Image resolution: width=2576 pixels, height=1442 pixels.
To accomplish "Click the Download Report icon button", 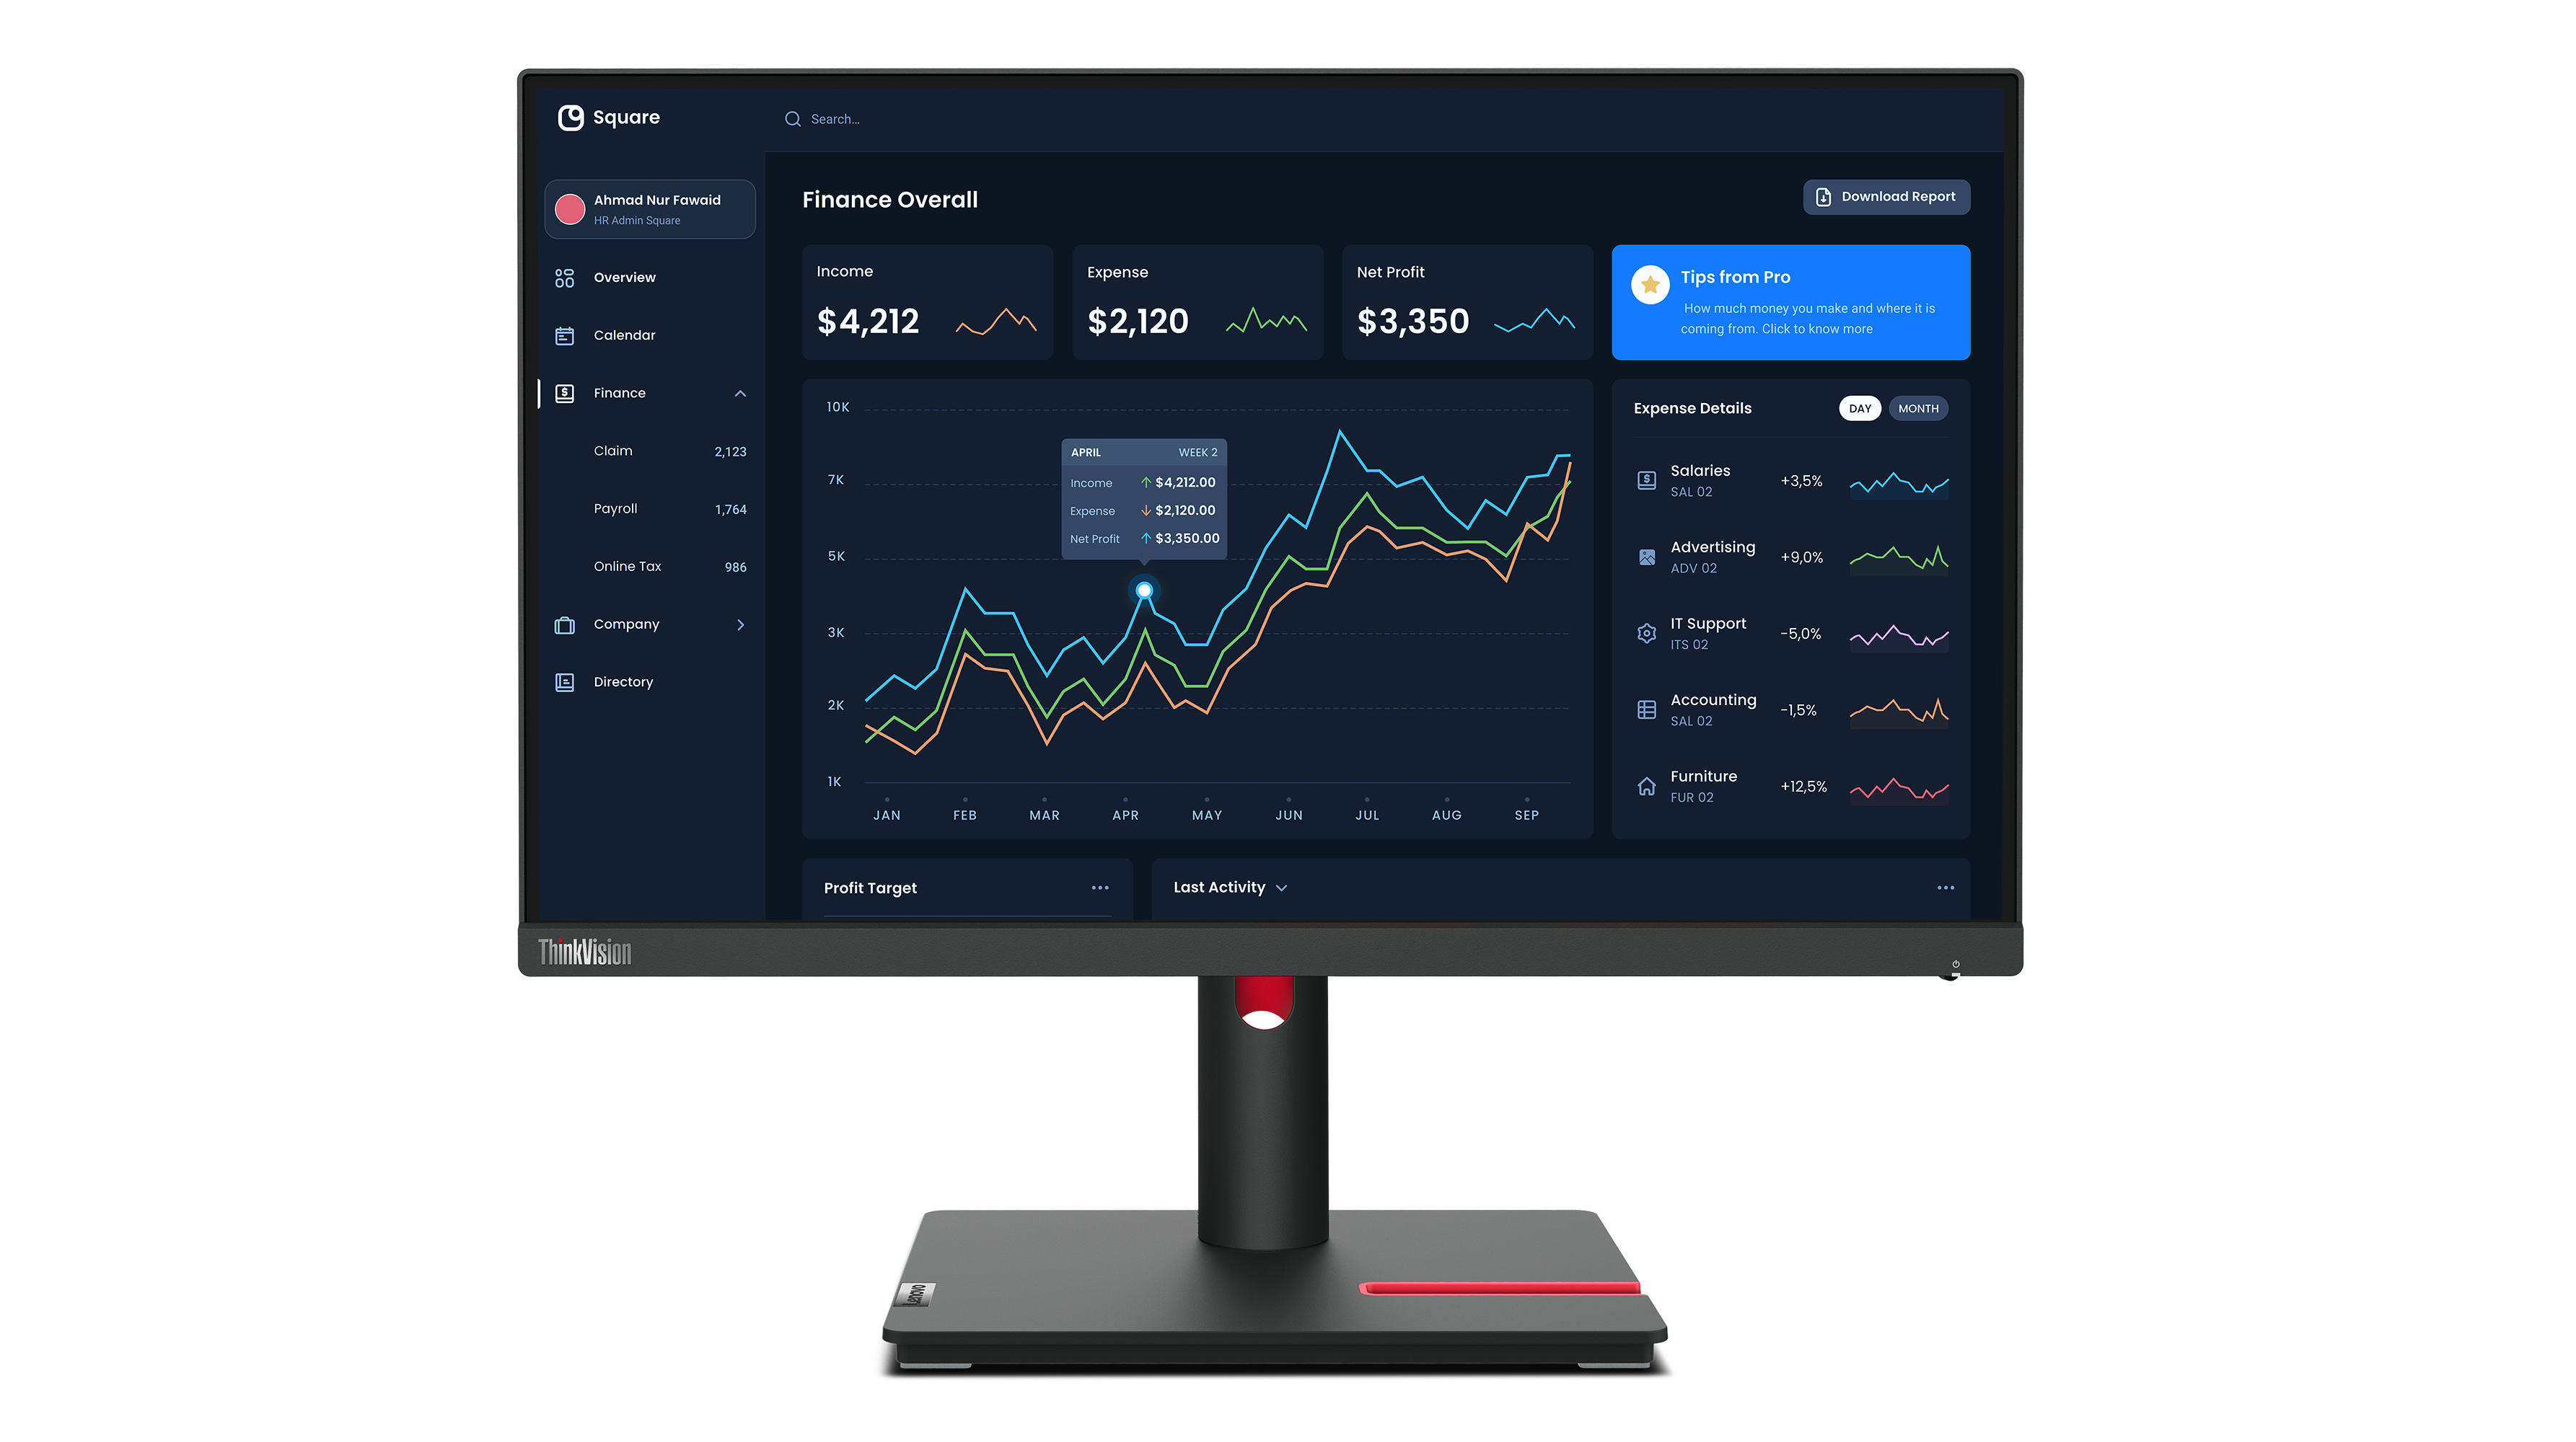I will click(1824, 196).
